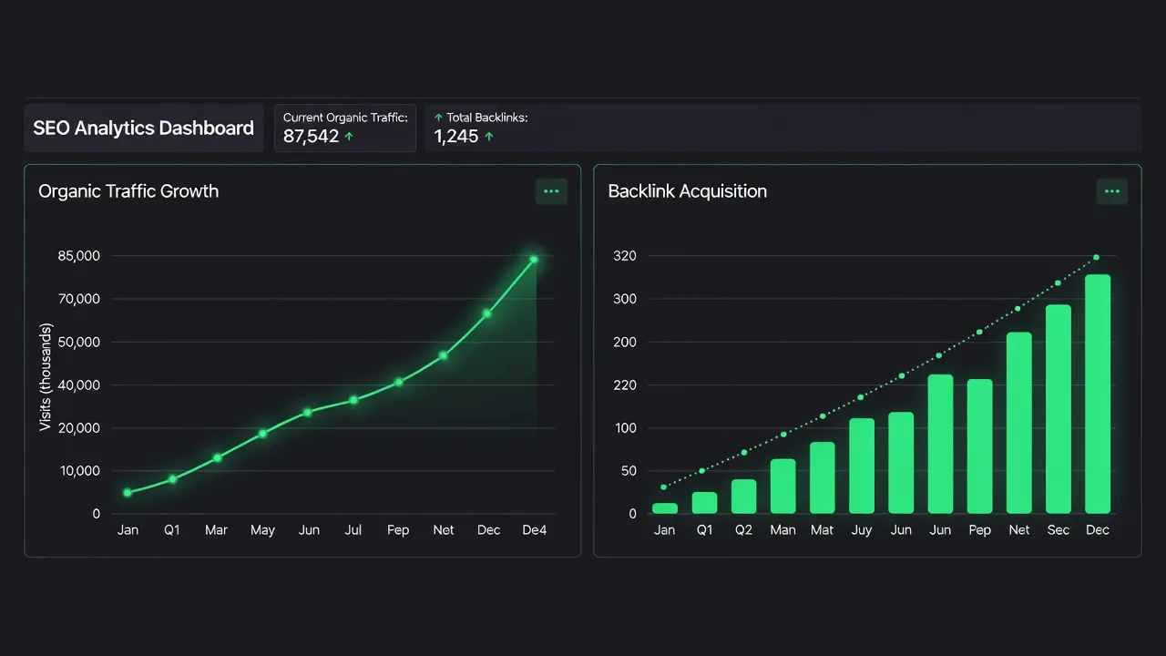Open the Organic Traffic Growth options menu

pyautogui.click(x=551, y=191)
